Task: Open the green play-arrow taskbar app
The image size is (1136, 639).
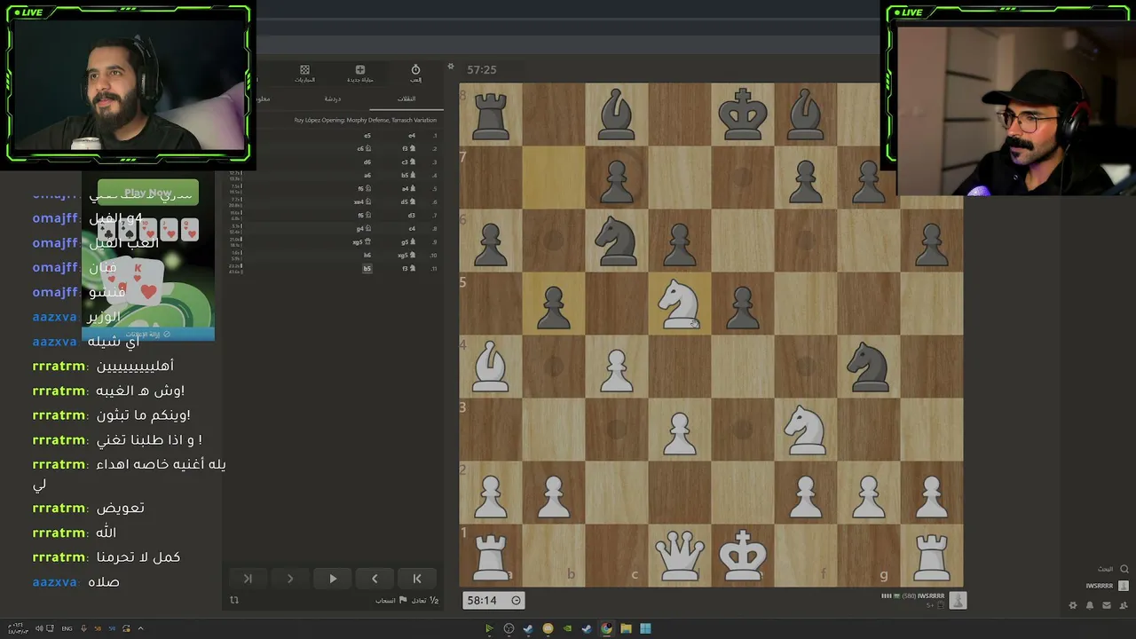Action: [489, 628]
